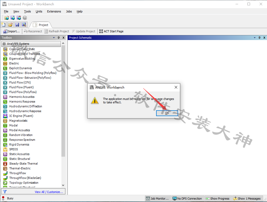
Task: Select the Eigenvalue Buckling icon
Action: click(x=5, y=59)
